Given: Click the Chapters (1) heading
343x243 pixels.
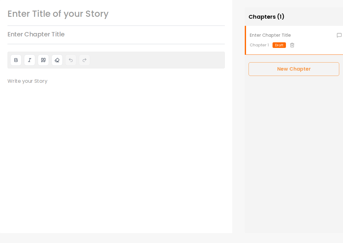Looking at the screenshot, I should [266, 17].
